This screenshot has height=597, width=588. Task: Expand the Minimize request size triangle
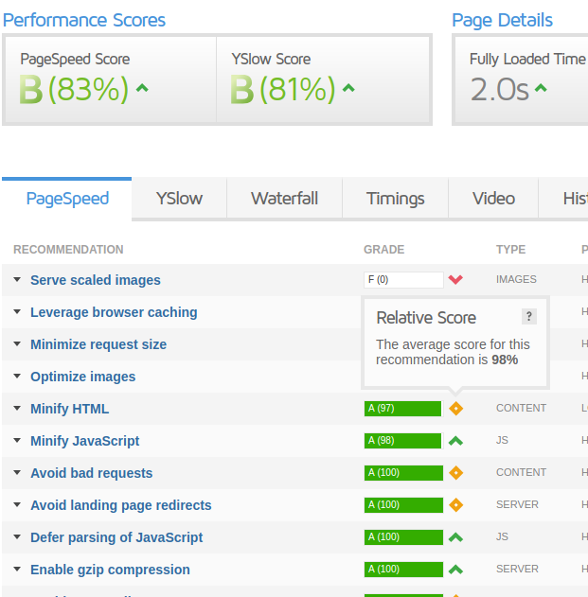coord(17,343)
